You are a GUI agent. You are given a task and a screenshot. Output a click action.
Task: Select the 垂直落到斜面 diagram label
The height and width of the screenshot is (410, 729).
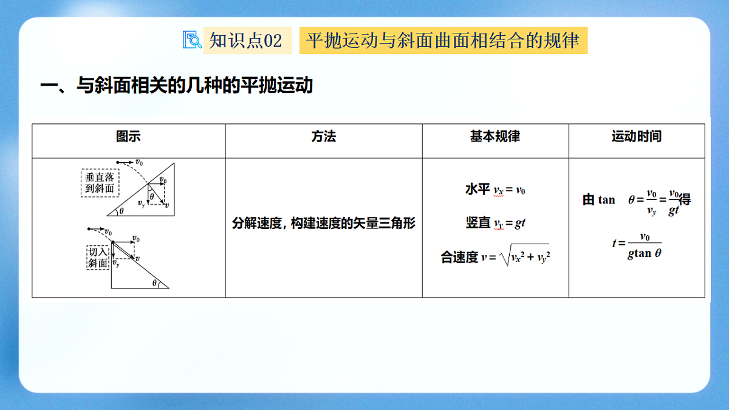coord(100,183)
